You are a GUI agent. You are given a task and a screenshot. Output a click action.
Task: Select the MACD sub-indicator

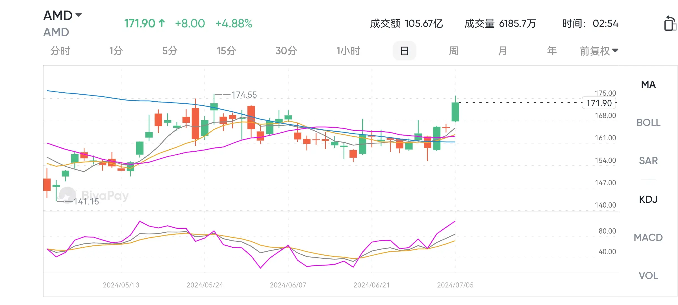click(x=648, y=238)
